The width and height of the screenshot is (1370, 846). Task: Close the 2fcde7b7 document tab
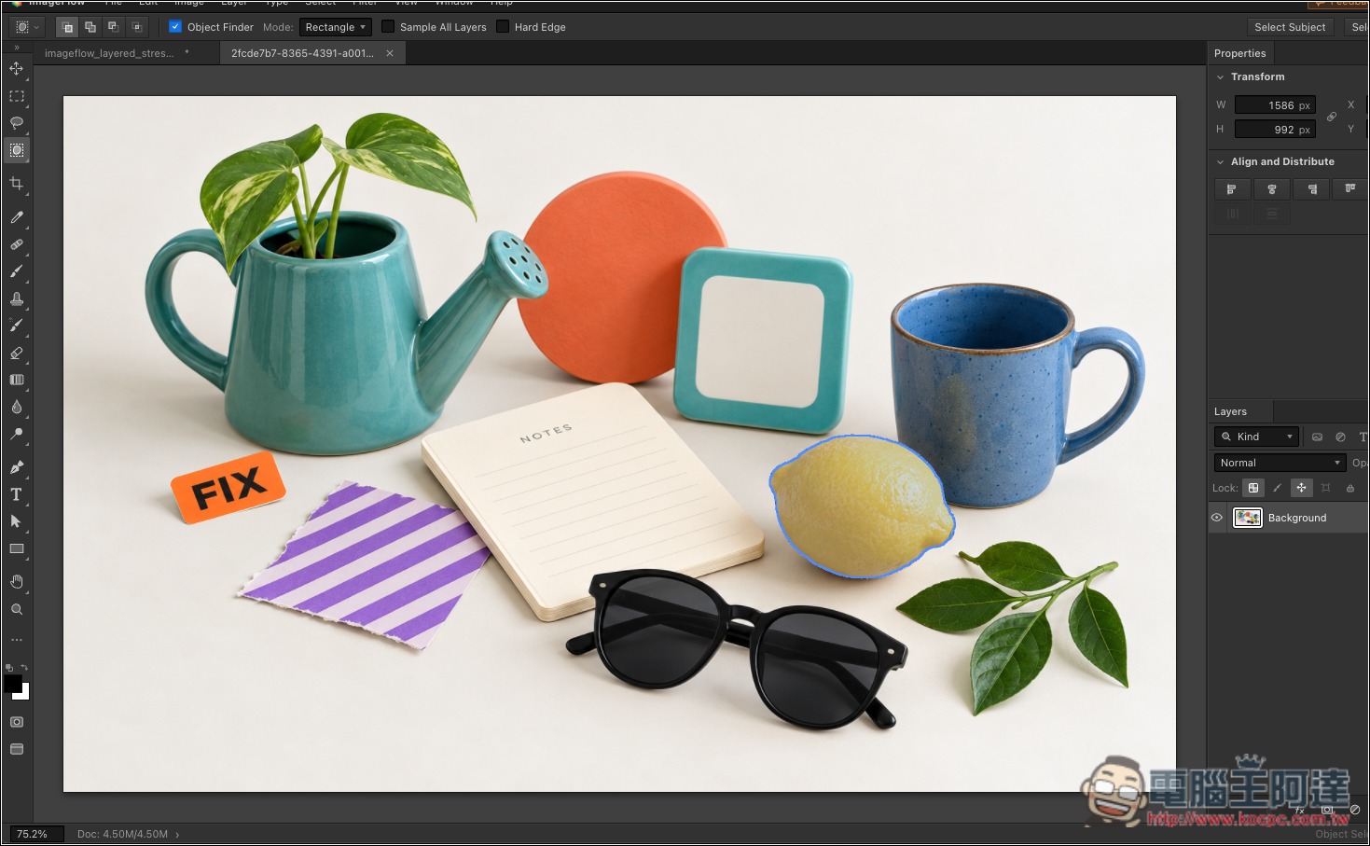pos(390,53)
